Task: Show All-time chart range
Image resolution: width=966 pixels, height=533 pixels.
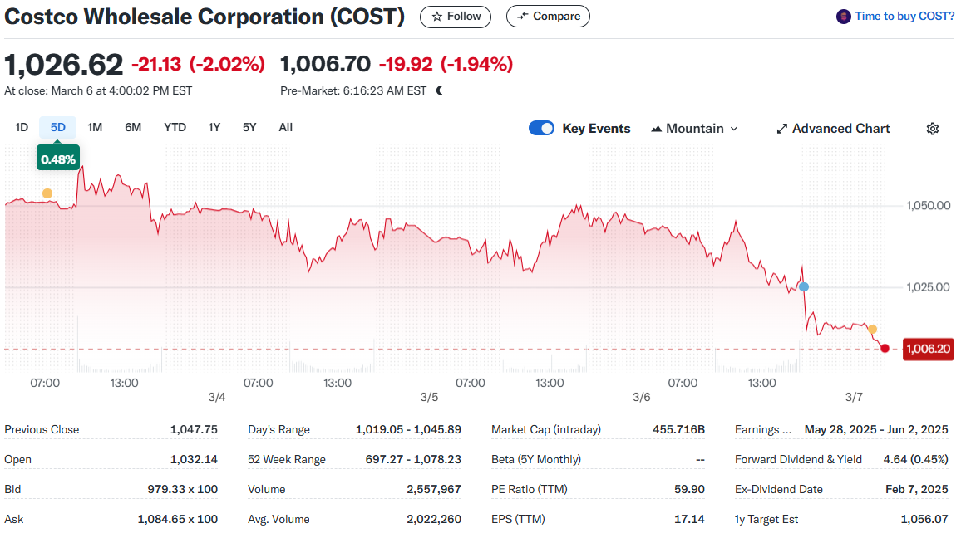Action: point(286,127)
